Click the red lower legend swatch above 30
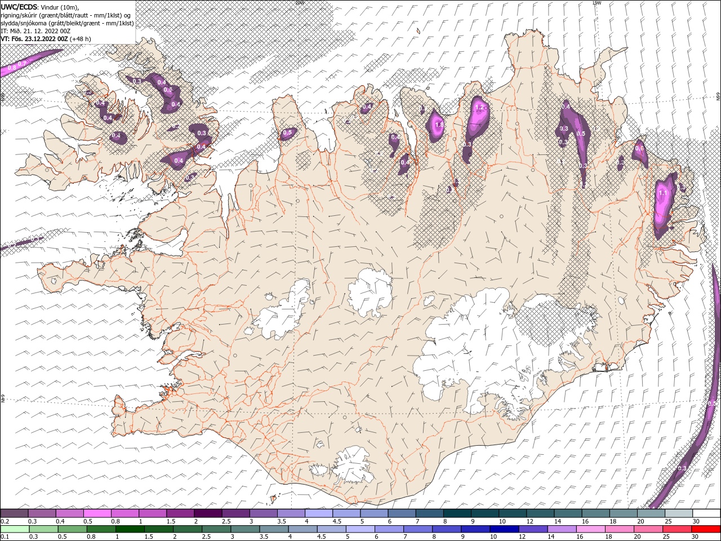 (x=706, y=529)
